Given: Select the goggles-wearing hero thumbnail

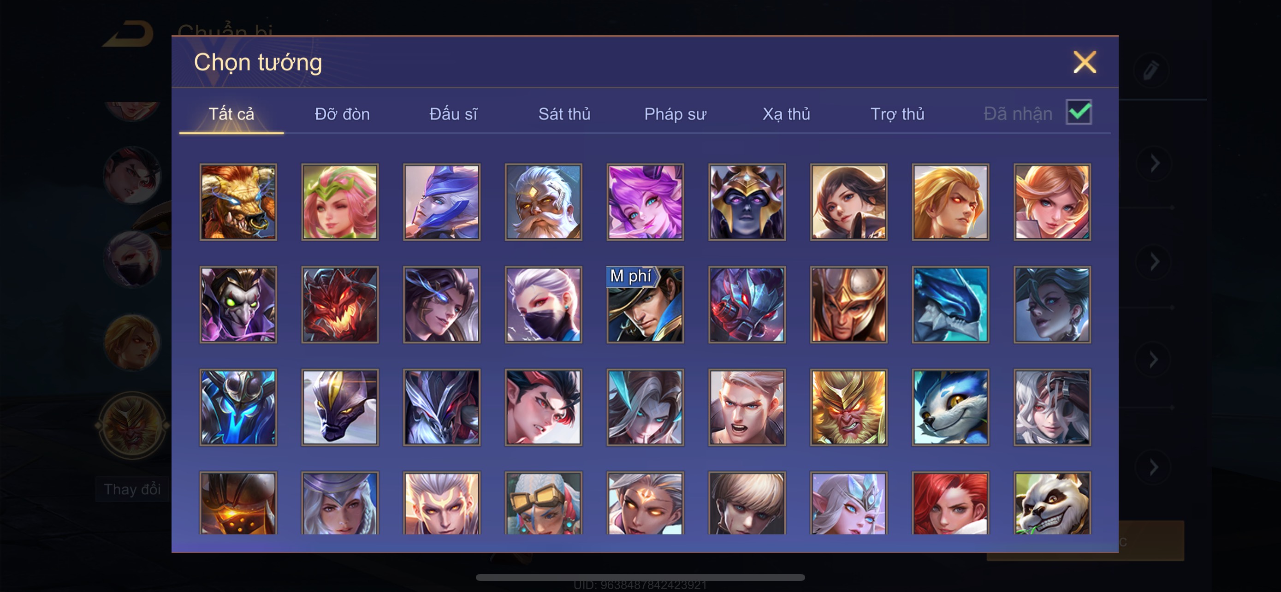Looking at the screenshot, I should click(544, 503).
